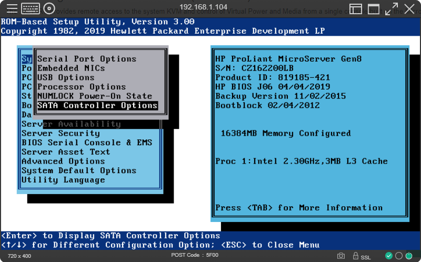421x262 pixels.
Task: Switch to docked window layout icon
Action: click(356, 9)
